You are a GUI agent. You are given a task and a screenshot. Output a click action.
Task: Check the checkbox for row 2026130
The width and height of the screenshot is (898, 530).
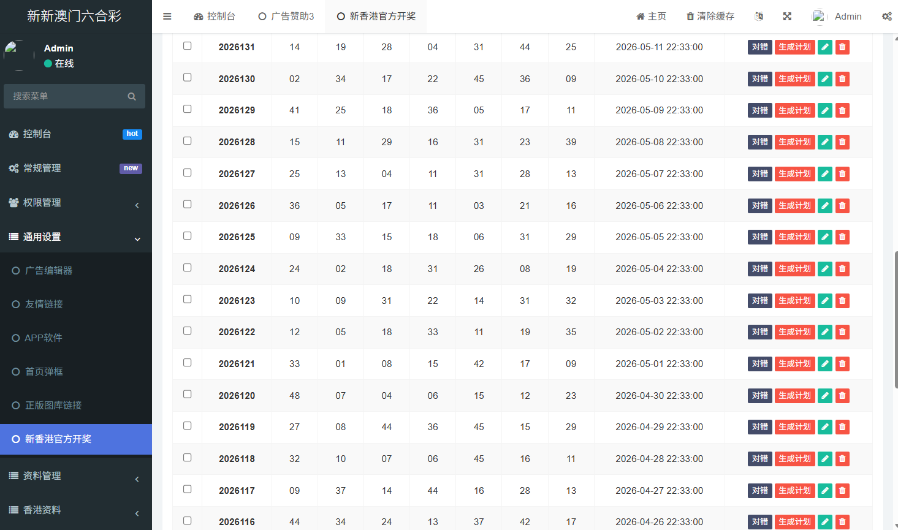(188, 77)
